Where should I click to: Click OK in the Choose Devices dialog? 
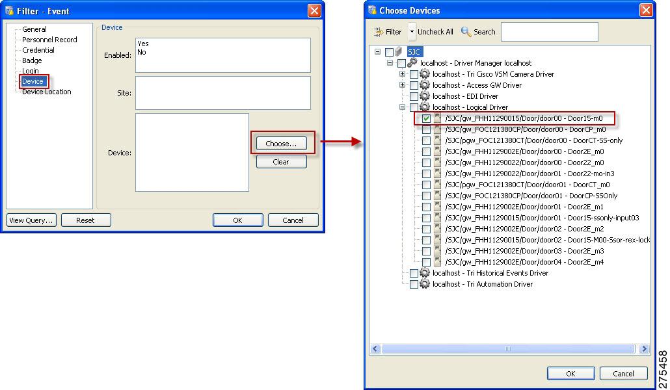point(571,374)
